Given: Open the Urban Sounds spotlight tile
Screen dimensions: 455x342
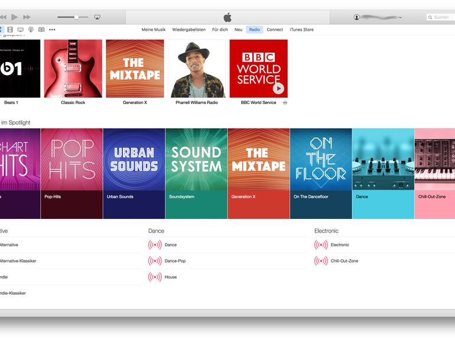Looking at the screenshot, I should [x=134, y=173].
